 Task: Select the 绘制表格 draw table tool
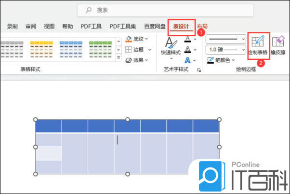point(258,45)
